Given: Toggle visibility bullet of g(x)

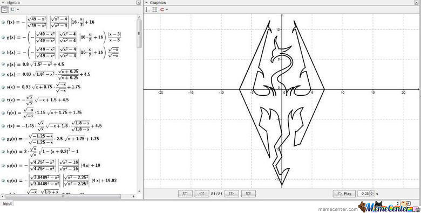Looking at the screenshot, I should (x=3, y=38).
